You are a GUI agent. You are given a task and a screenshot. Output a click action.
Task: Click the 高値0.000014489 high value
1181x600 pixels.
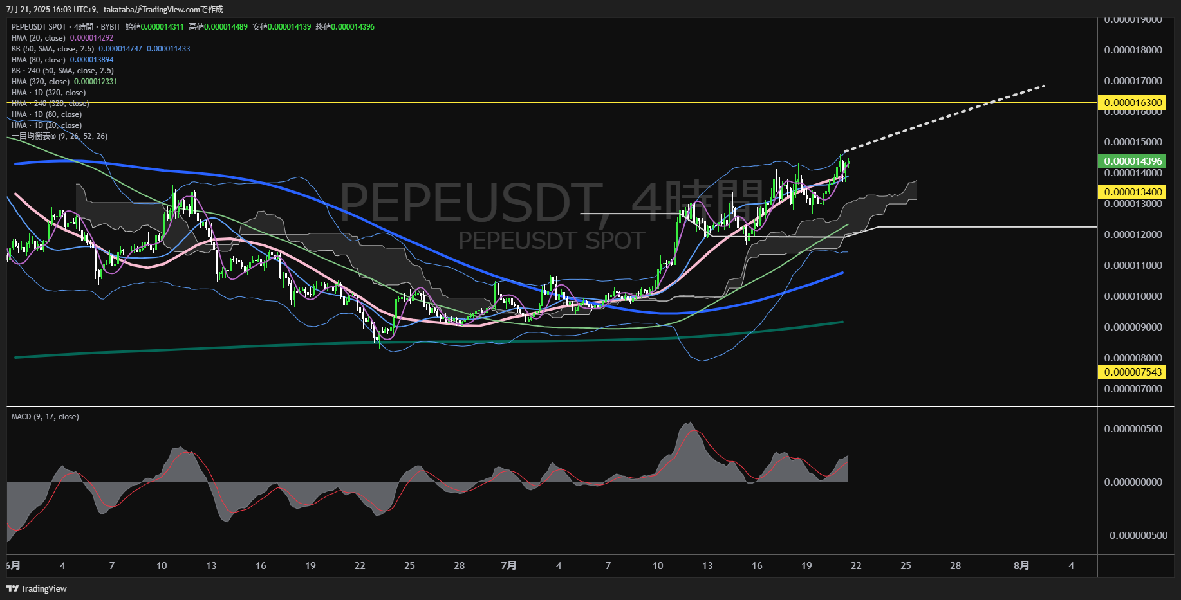[218, 27]
